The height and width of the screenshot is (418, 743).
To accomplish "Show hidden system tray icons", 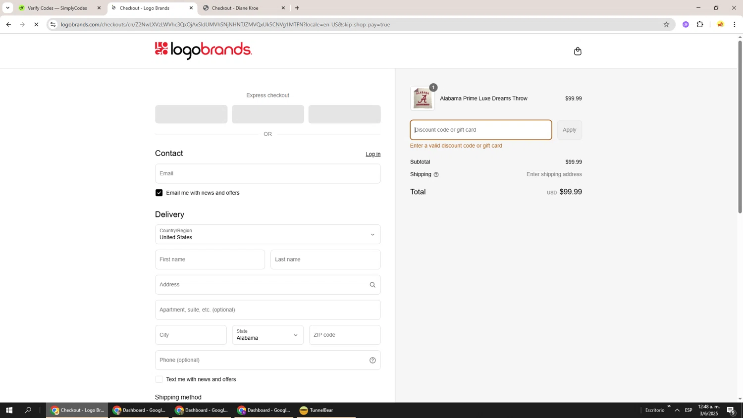I will [677, 410].
